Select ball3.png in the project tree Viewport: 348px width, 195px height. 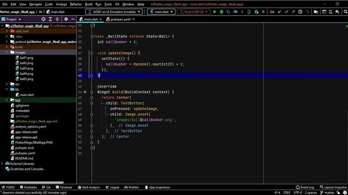pos(27,68)
